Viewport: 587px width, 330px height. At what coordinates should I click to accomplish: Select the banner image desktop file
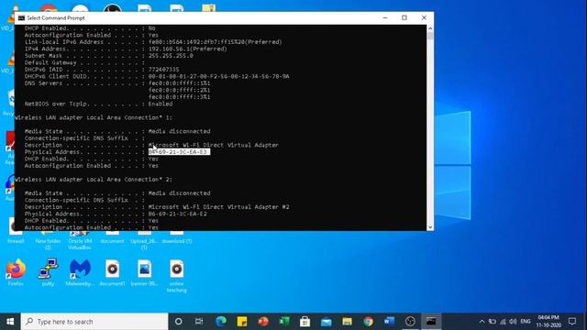144,273
